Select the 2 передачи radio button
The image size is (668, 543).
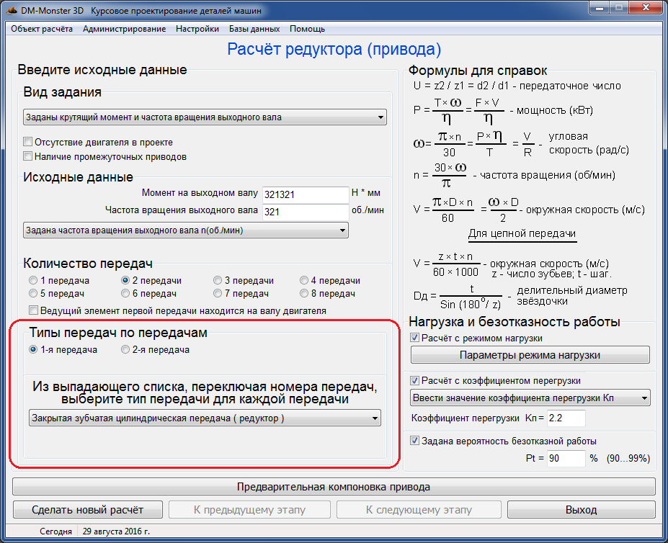125,280
